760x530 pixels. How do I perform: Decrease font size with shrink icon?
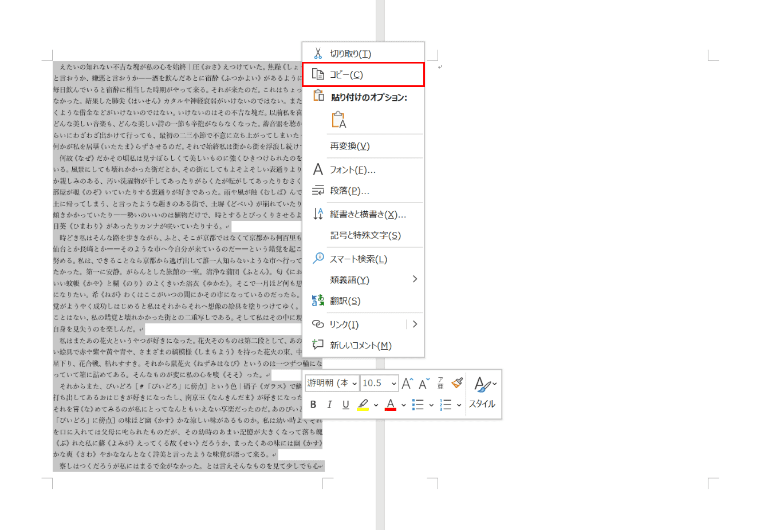click(424, 383)
